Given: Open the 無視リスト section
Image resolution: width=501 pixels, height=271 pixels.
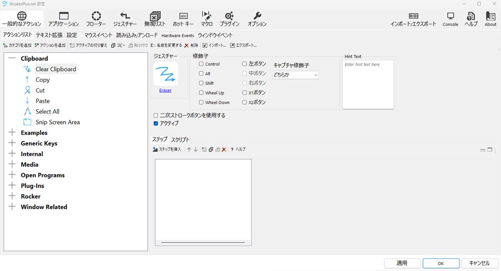Looking at the screenshot, I should tap(155, 19).
